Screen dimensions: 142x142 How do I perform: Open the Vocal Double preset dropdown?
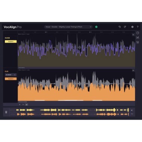68,27
